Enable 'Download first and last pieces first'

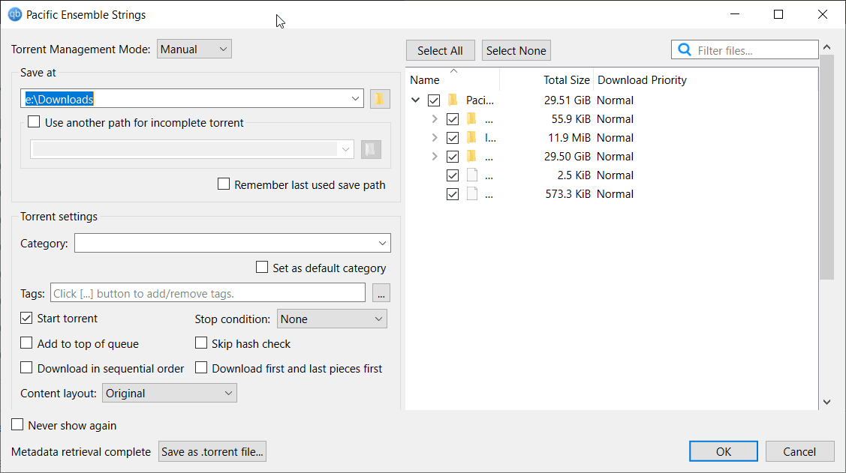[201, 368]
